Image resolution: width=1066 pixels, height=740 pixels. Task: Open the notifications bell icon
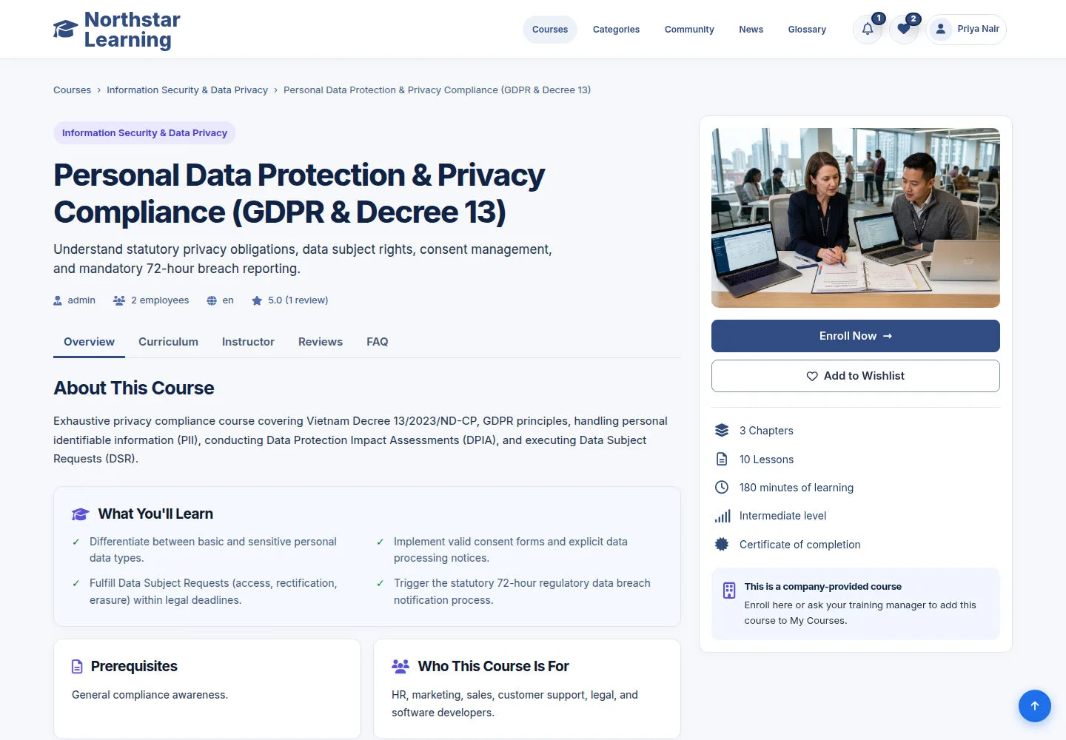coord(868,30)
